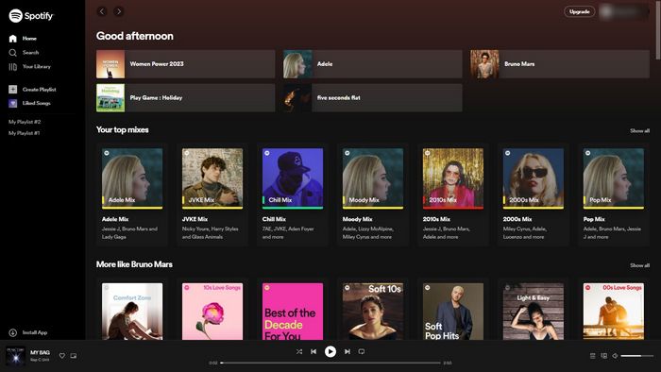
Task: Open connect to a device icon
Action: (603, 356)
